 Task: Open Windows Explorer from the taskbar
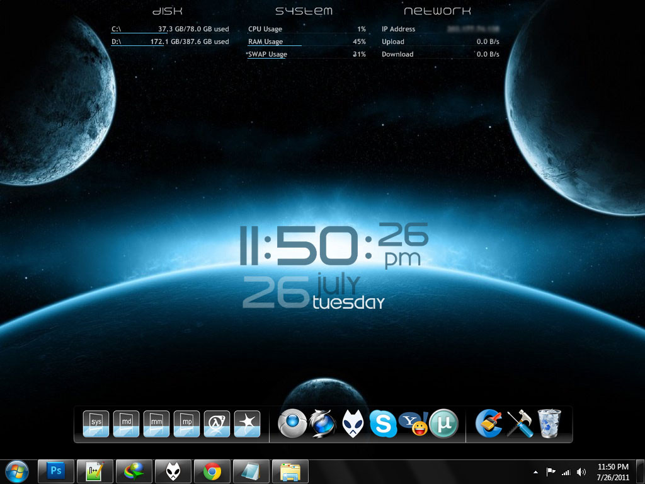coord(290,471)
